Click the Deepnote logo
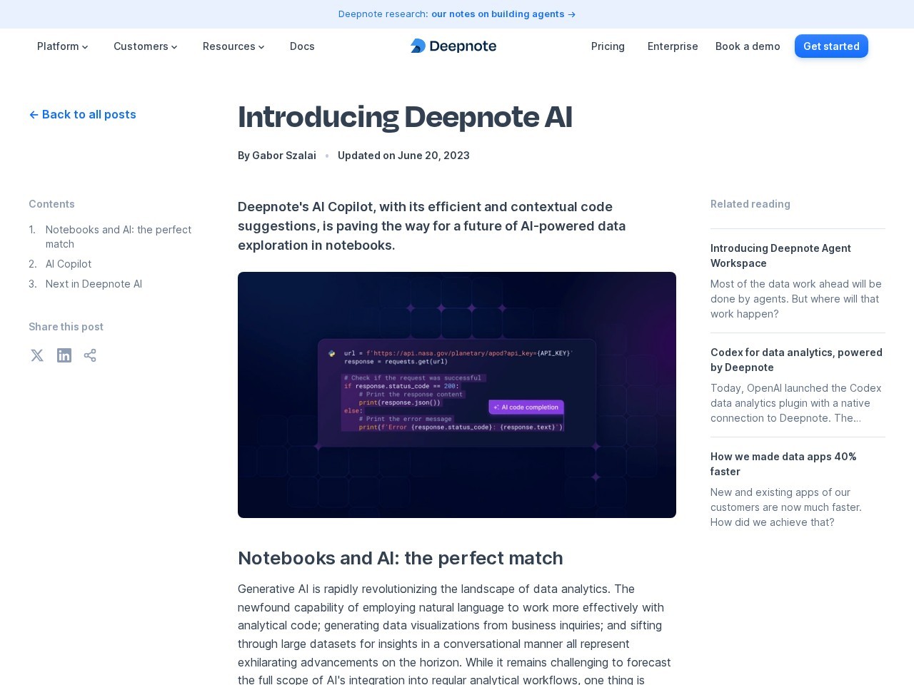 click(x=453, y=46)
